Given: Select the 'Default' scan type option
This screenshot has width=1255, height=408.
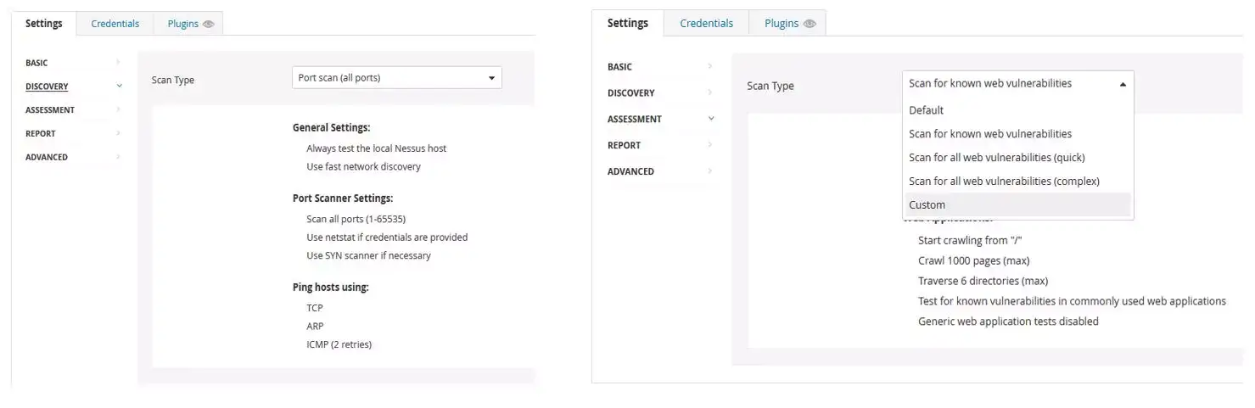Looking at the screenshot, I should (926, 110).
